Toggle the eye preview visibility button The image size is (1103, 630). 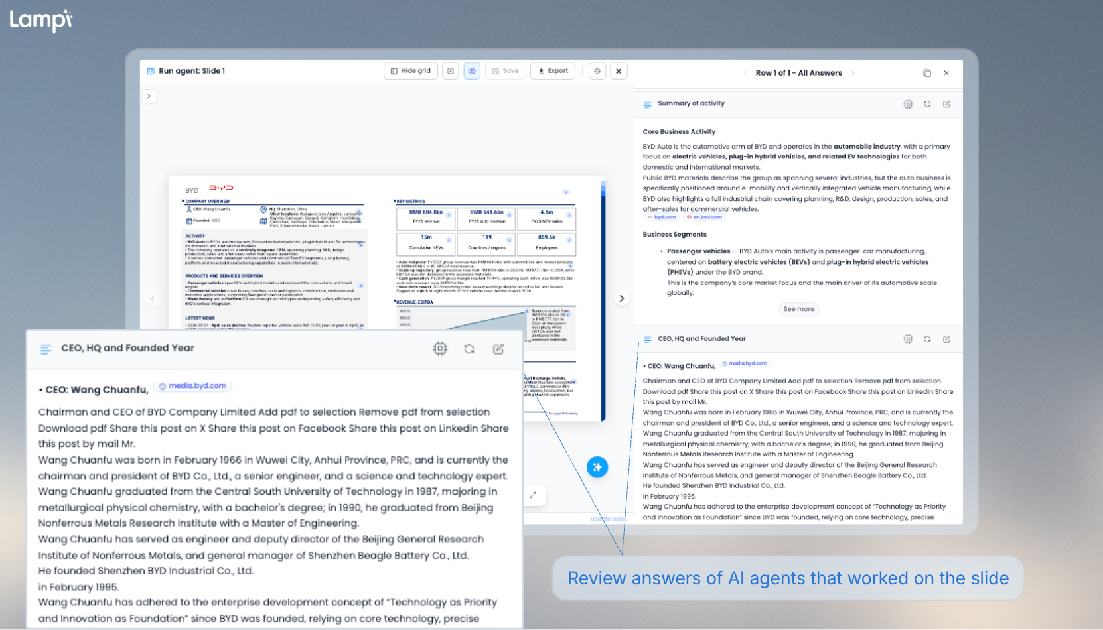[x=472, y=71]
